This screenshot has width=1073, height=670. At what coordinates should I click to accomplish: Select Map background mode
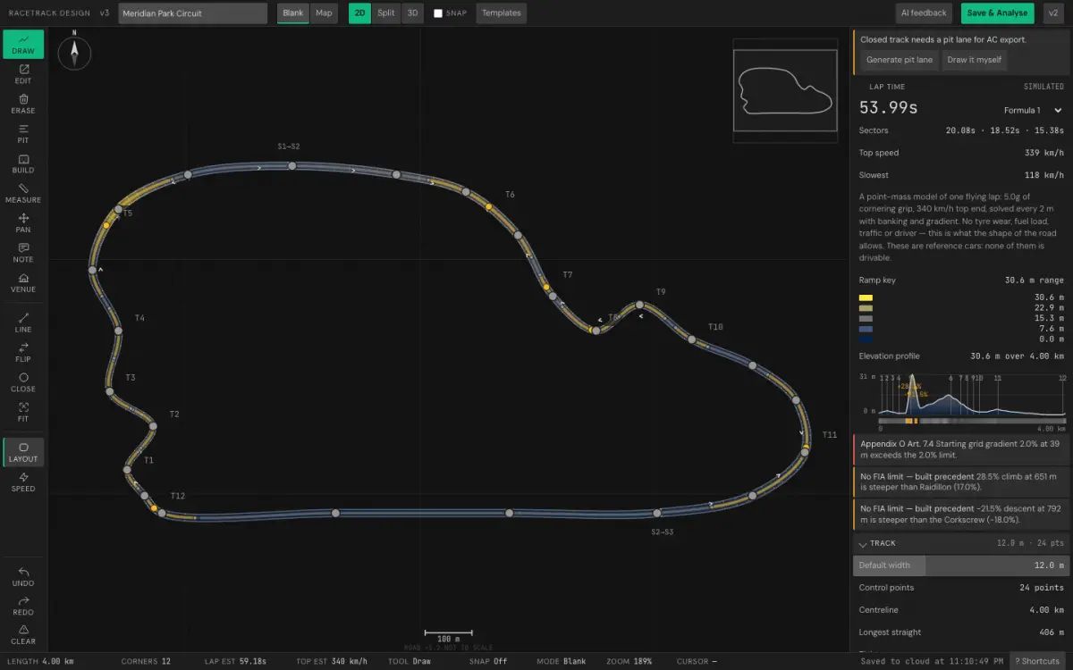pos(324,13)
